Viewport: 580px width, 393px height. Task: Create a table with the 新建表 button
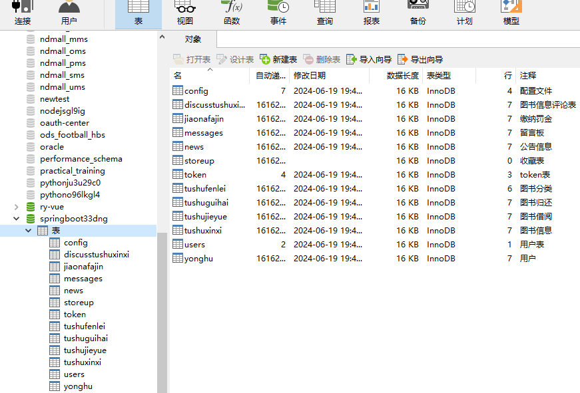pos(283,59)
